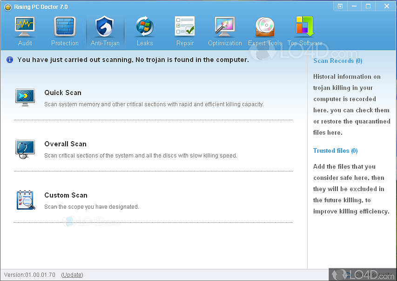Switch to the Optimization tab label
Screen dimensions: 397x281
click(225, 43)
